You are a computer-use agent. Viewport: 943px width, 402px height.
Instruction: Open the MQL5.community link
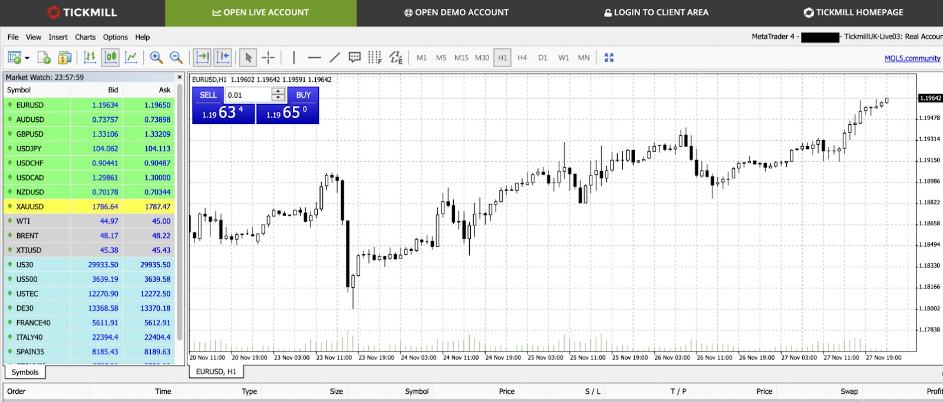click(x=912, y=58)
